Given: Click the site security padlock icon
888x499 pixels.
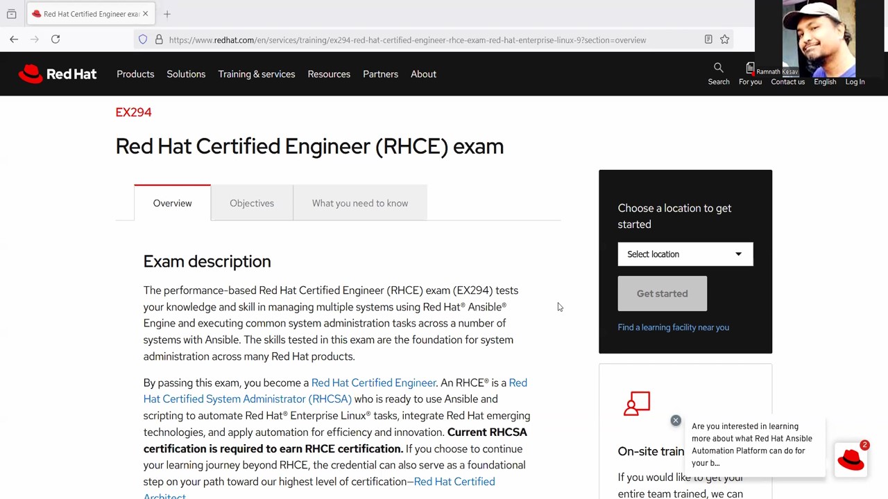Looking at the screenshot, I should pyautogui.click(x=159, y=40).
